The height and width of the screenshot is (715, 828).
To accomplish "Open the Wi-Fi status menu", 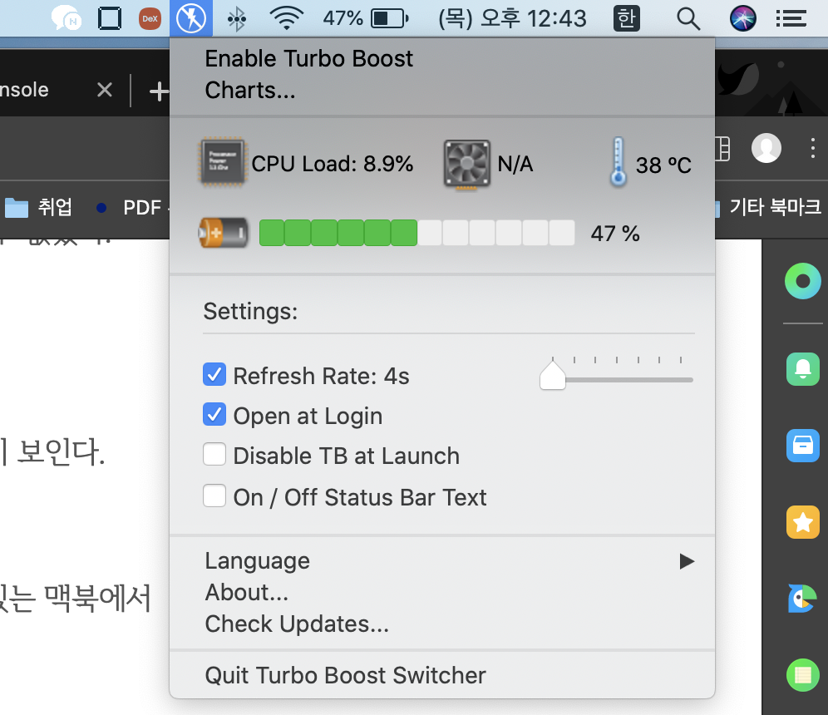I will [x=286, y=18].
